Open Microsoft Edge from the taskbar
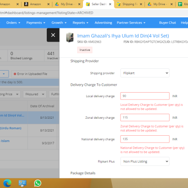The height and width of the screenshot is (188, 188). coord(7,183)
